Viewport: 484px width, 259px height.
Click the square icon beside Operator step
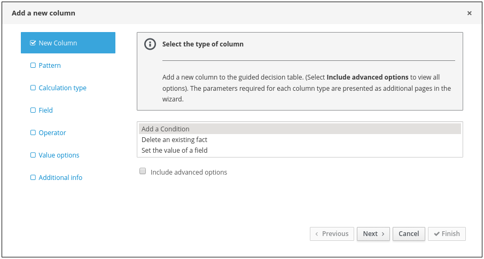tap(33, 133)
